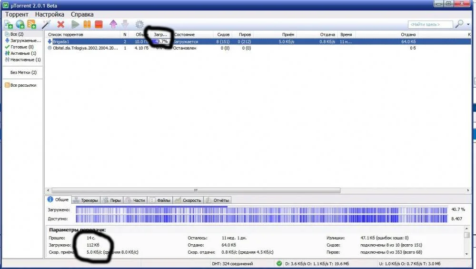
Task: Sort by the 'Время' column header
Action: (x=346, y=35)
